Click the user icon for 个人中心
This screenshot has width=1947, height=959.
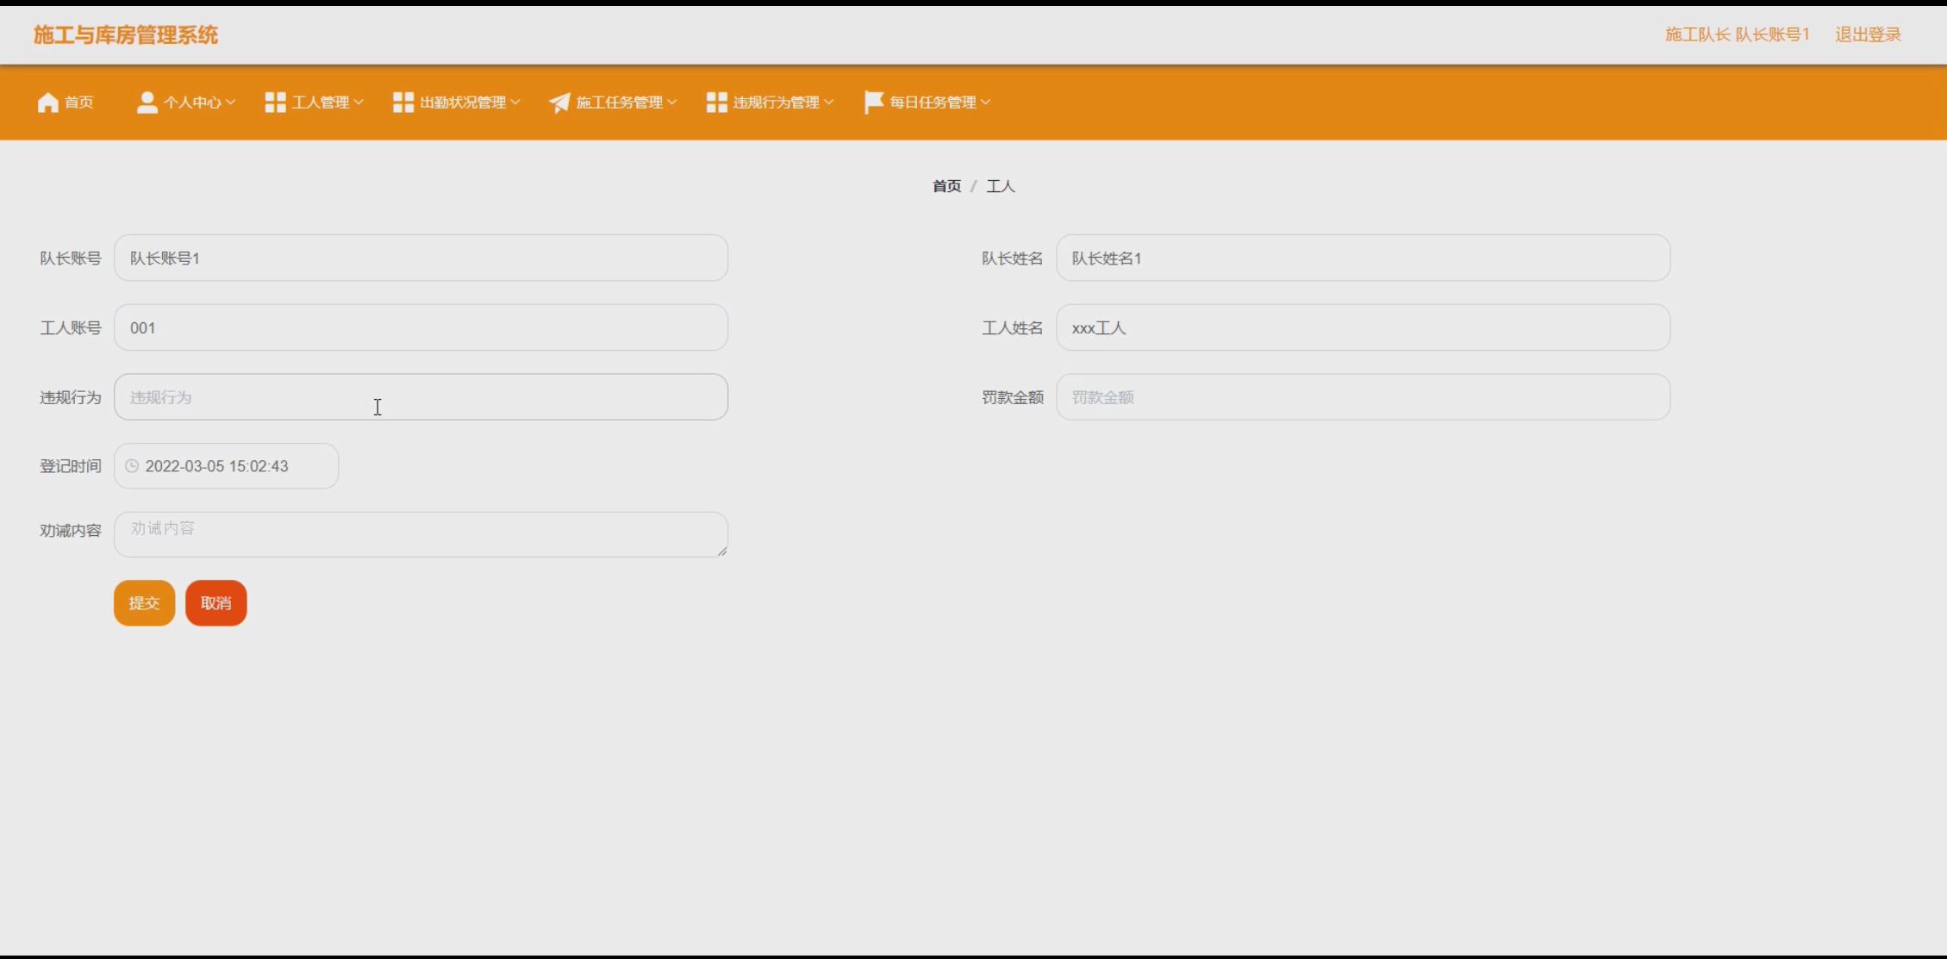pyautogui.click(x=147, y=103)
